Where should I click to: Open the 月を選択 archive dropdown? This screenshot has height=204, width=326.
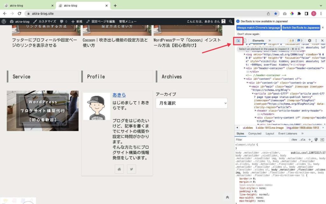191,103
